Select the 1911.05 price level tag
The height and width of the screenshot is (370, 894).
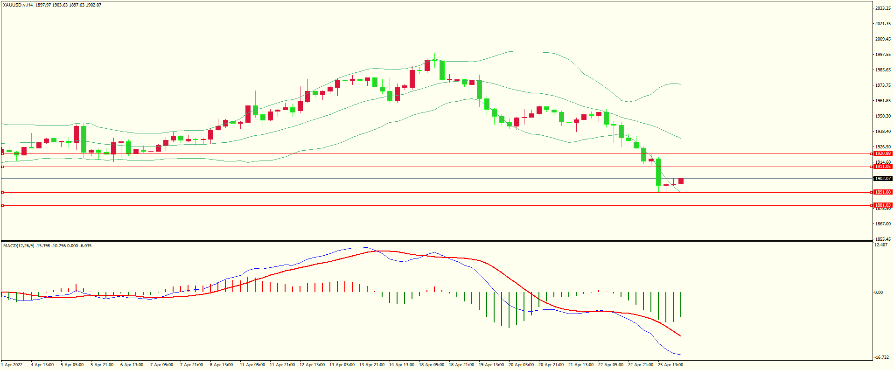[882, 167]
